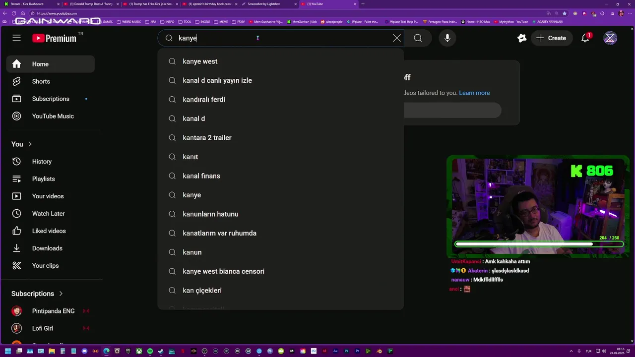Open the Pentagon Pizza Index bookmark
The image size is (635, 357).
coord(440,22)
